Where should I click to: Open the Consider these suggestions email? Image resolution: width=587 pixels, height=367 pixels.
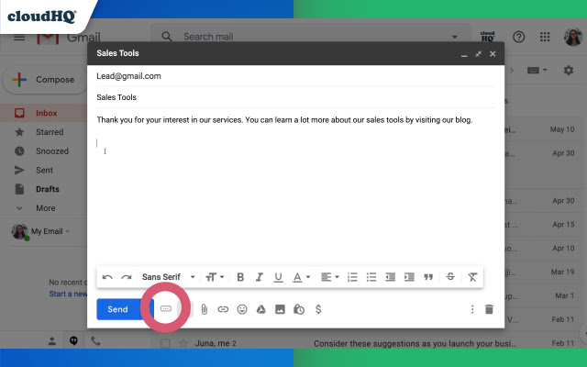[x=415, y=343]
